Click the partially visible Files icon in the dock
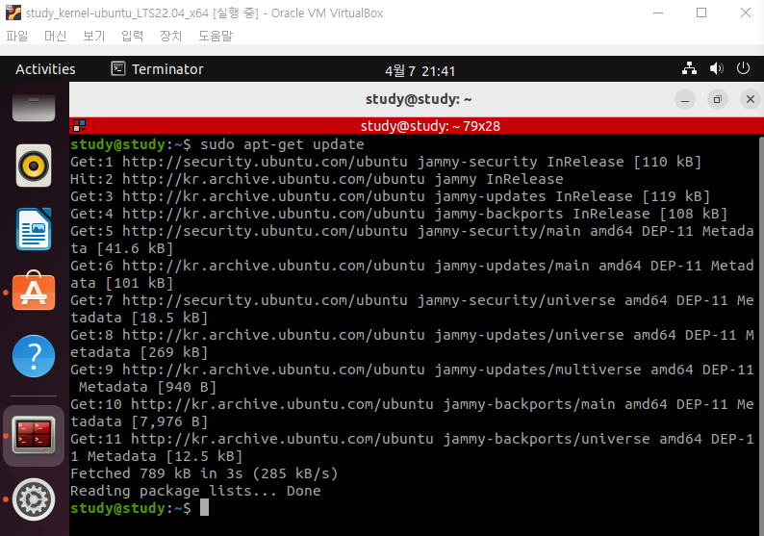764x536 pixels. tap(34, 107)
